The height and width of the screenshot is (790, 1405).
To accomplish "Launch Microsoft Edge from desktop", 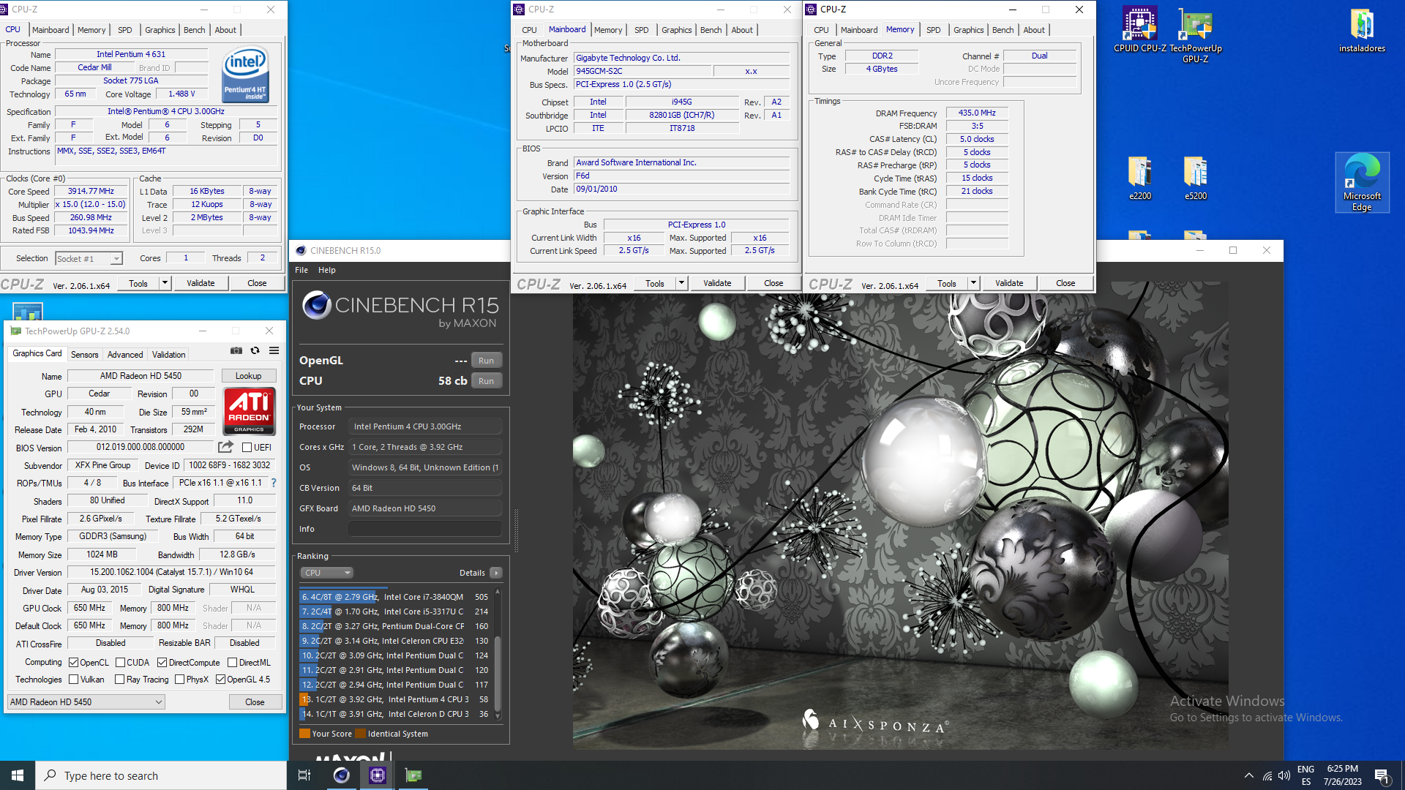I will point(1362,183).
